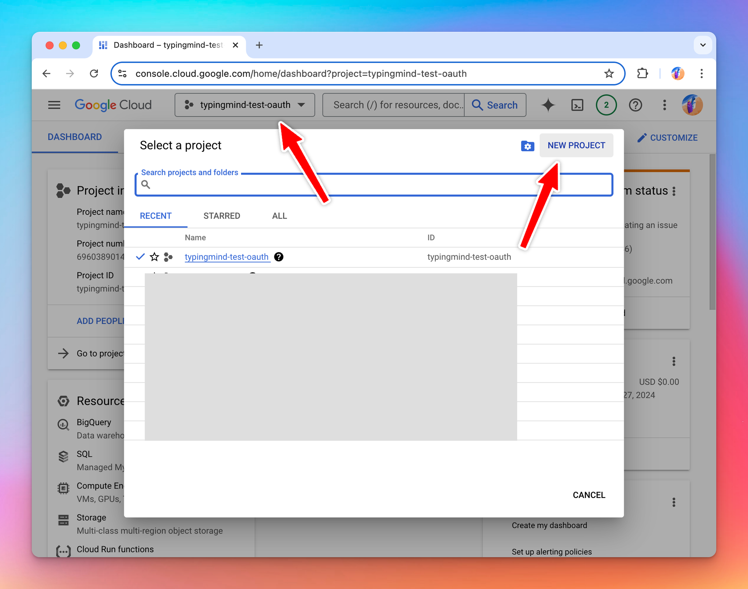Click the BigQuery resource icon
Screen dimensions: 748x589
[x=63, y=425]
